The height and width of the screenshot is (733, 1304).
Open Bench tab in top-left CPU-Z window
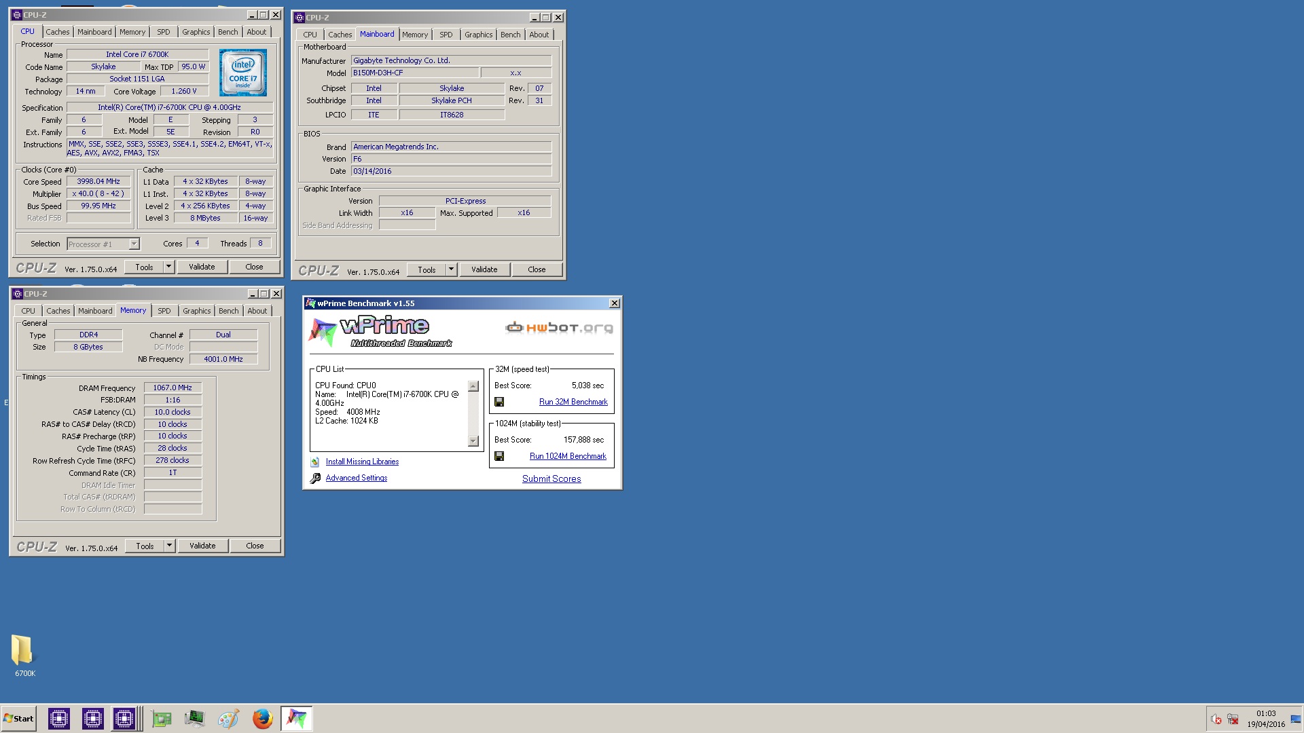tap(228, 32)
